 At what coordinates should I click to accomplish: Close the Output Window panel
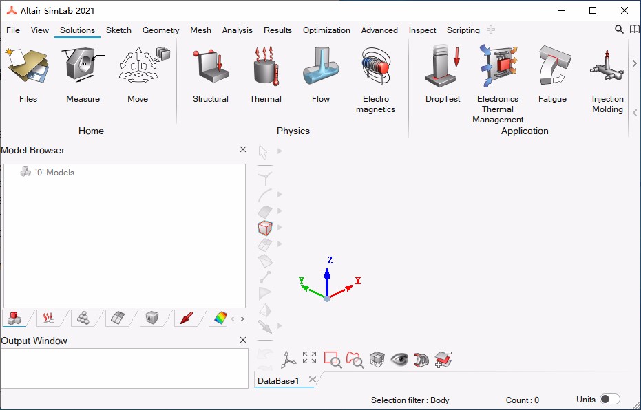242,340
